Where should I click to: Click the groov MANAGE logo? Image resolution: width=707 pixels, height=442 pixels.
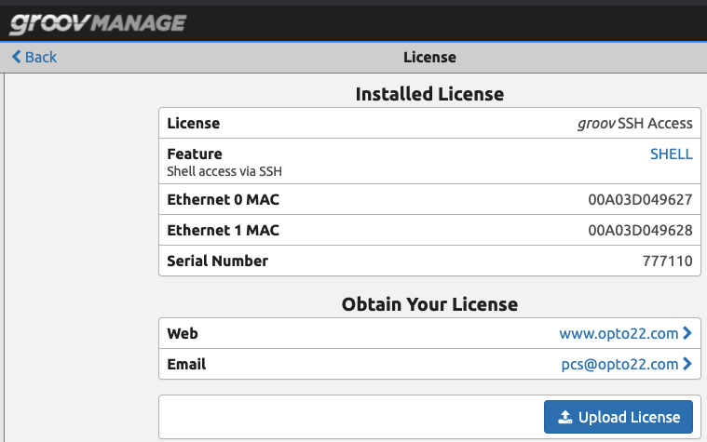[98, 23]
